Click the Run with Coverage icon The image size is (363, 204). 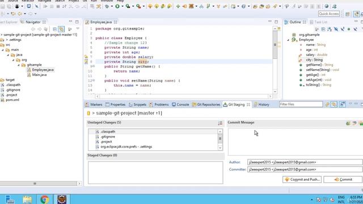tap(128, 6)
